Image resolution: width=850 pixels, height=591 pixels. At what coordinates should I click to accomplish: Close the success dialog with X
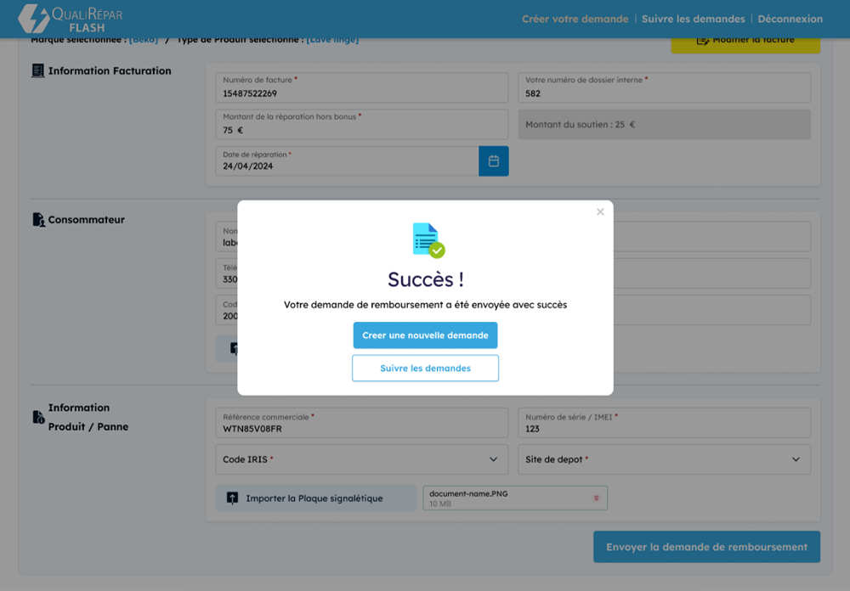pos(600,212)
